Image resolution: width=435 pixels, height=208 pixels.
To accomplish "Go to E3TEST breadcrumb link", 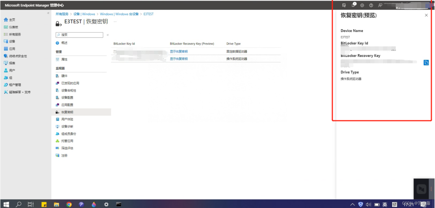I will tap(148, 14).
